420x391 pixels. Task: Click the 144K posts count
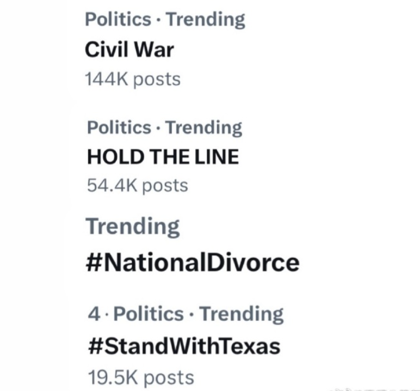coord(133,80)
